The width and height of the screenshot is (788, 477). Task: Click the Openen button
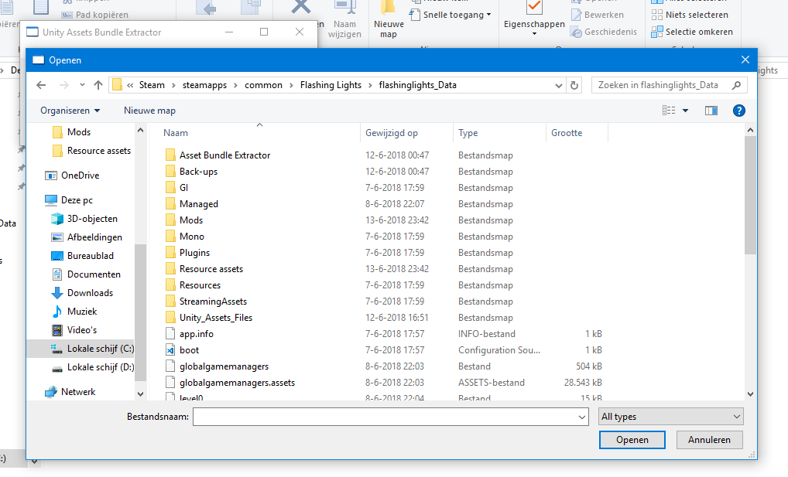632,440
